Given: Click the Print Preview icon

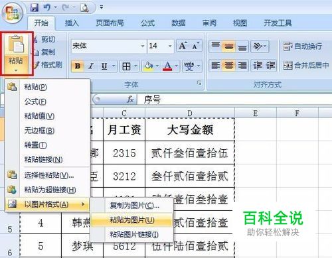Looking at the screenshot, I should (84, 8).
